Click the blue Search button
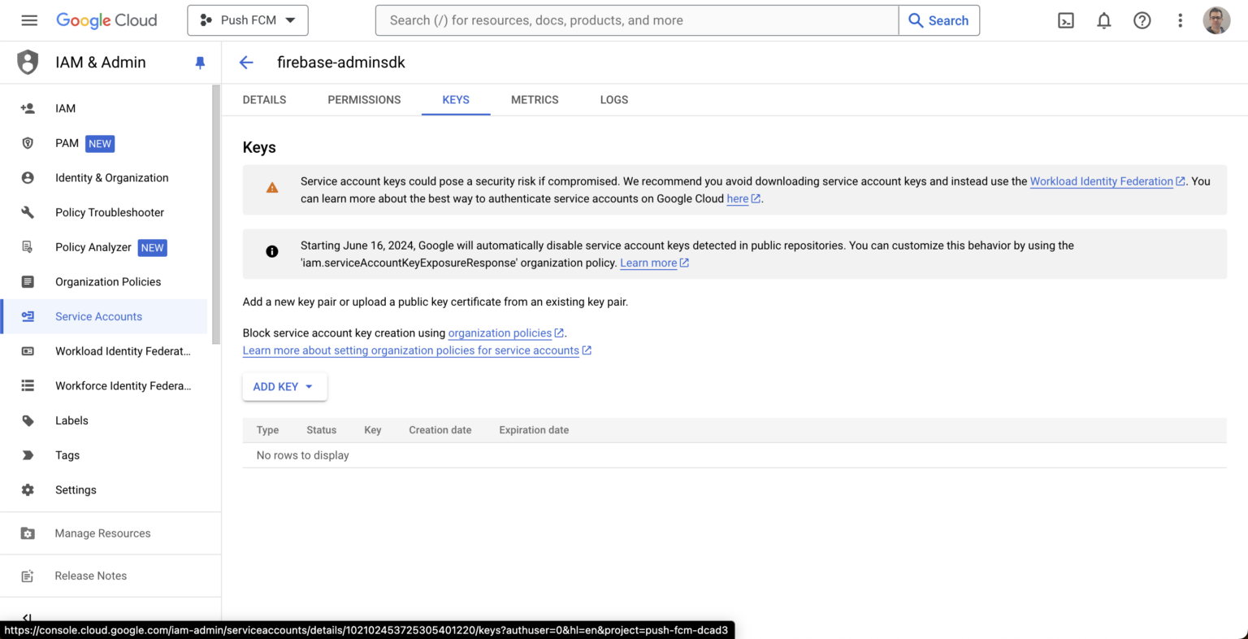 (x=938, y=20)
